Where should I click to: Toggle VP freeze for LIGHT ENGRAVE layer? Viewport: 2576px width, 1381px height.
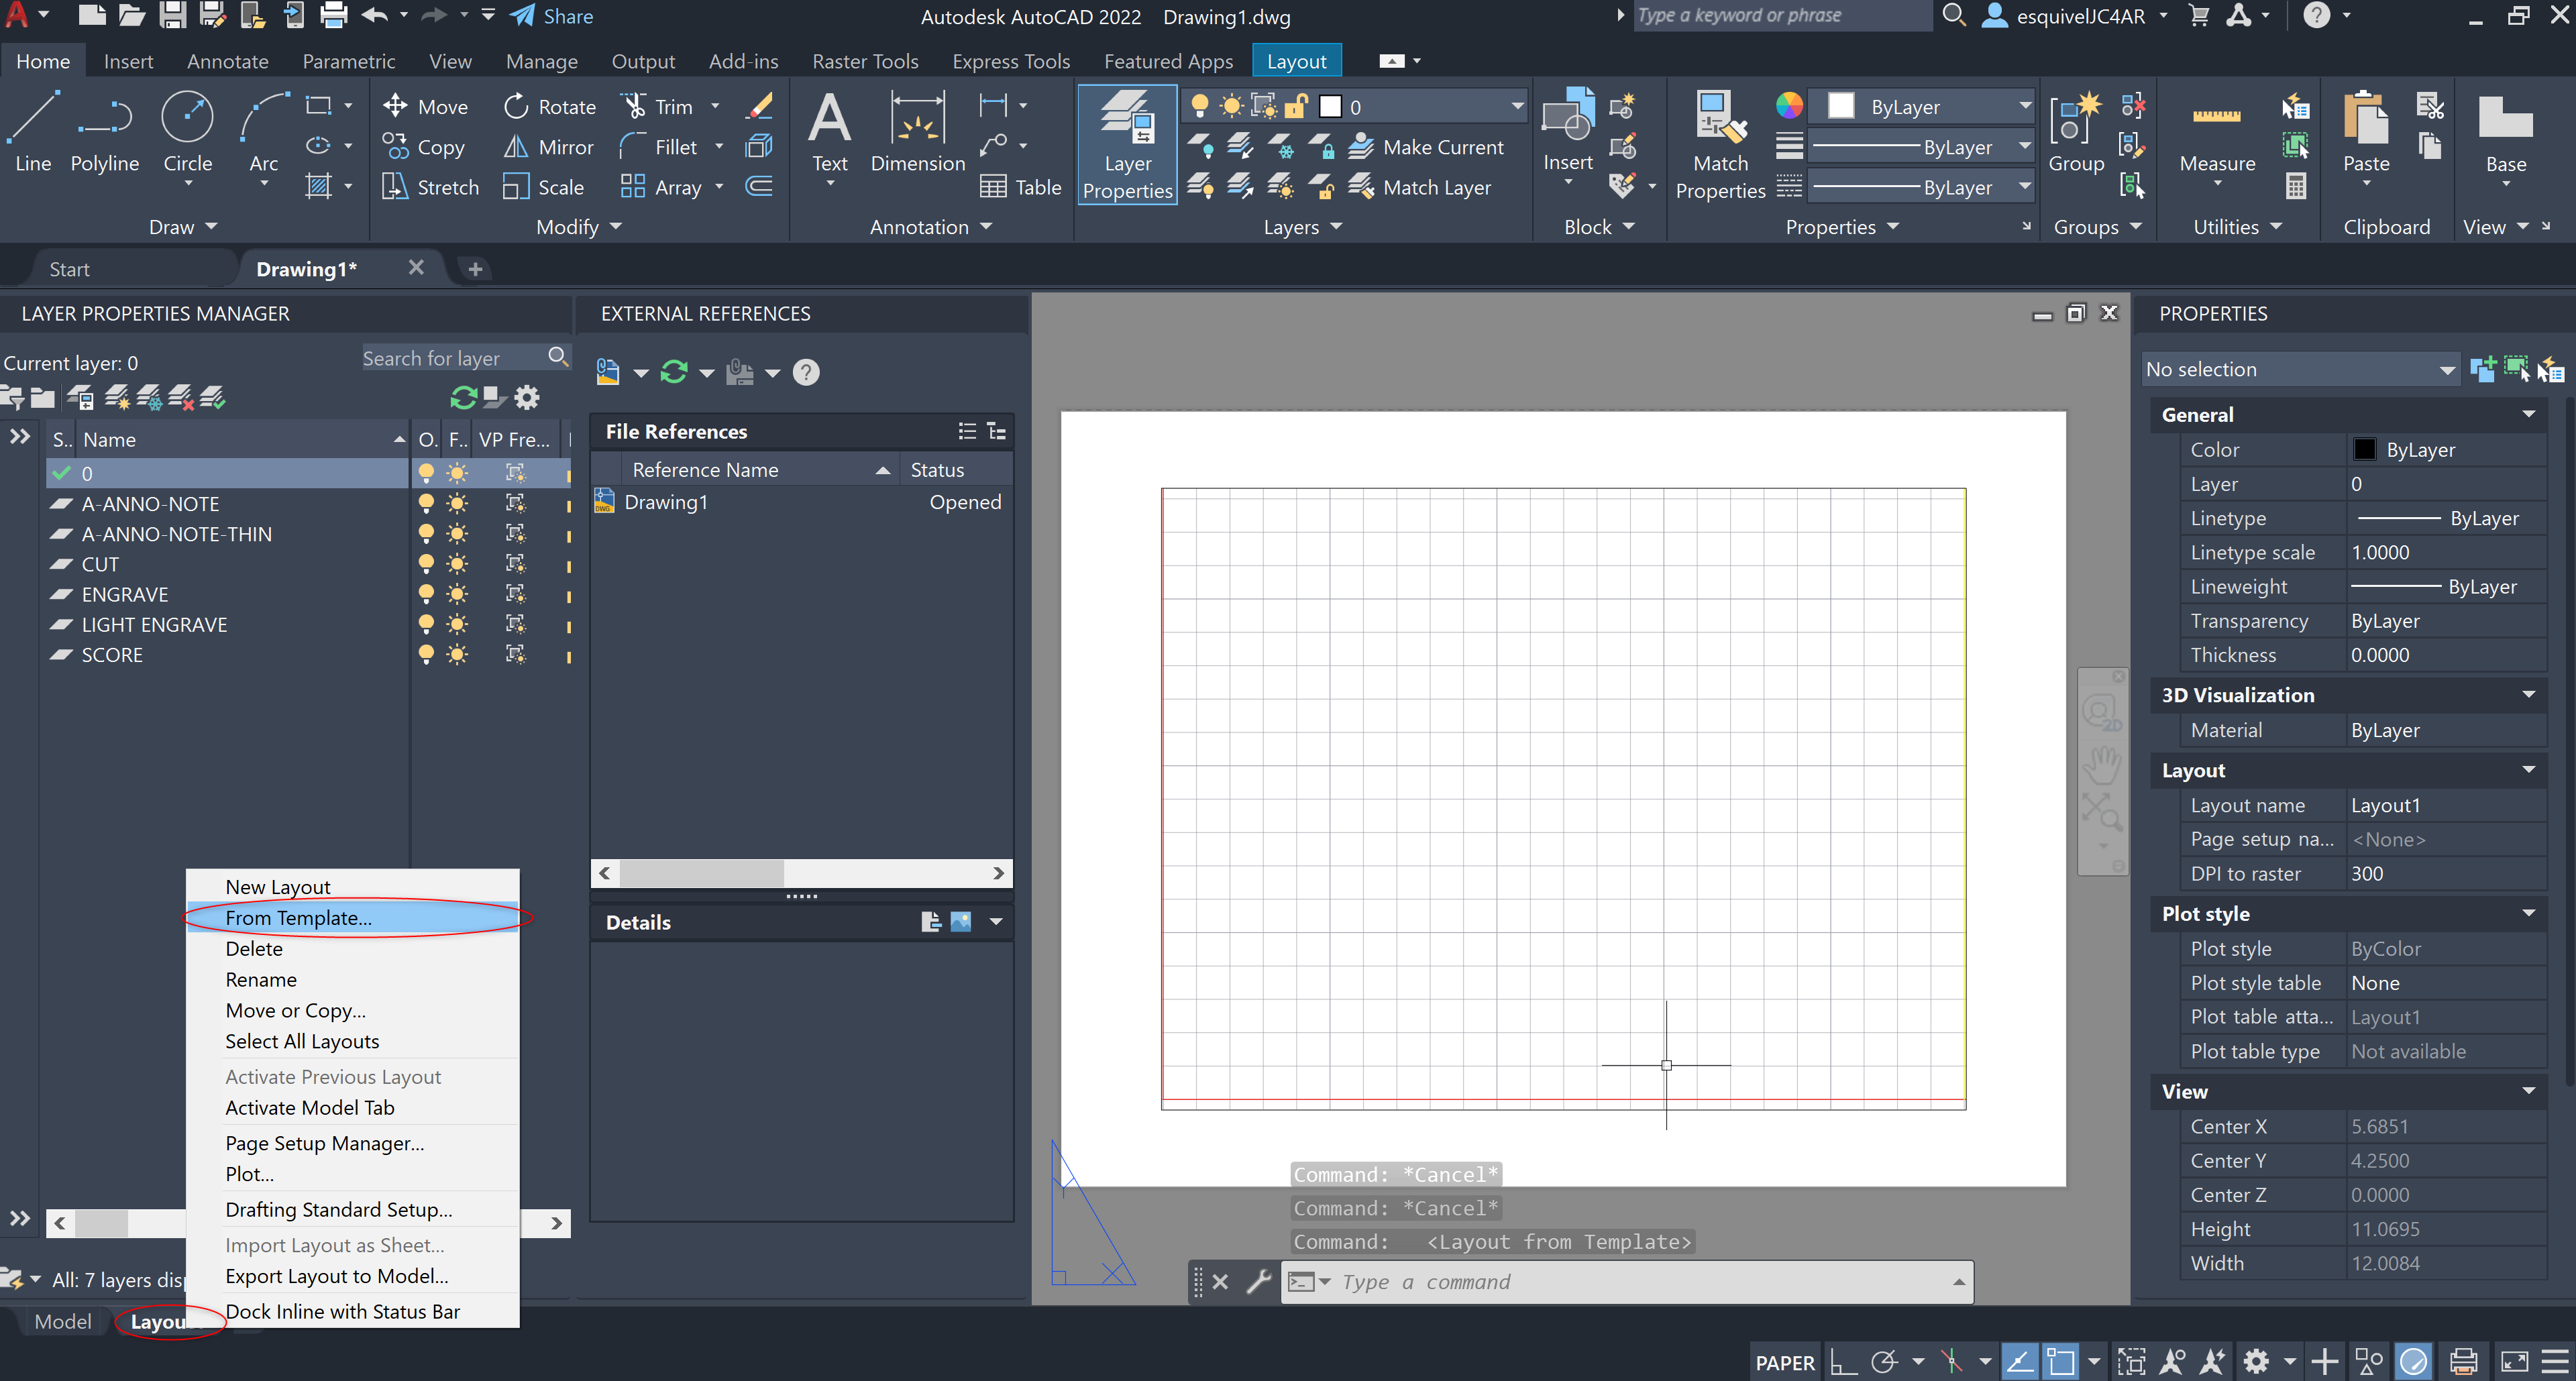click(x=515, y=624)
